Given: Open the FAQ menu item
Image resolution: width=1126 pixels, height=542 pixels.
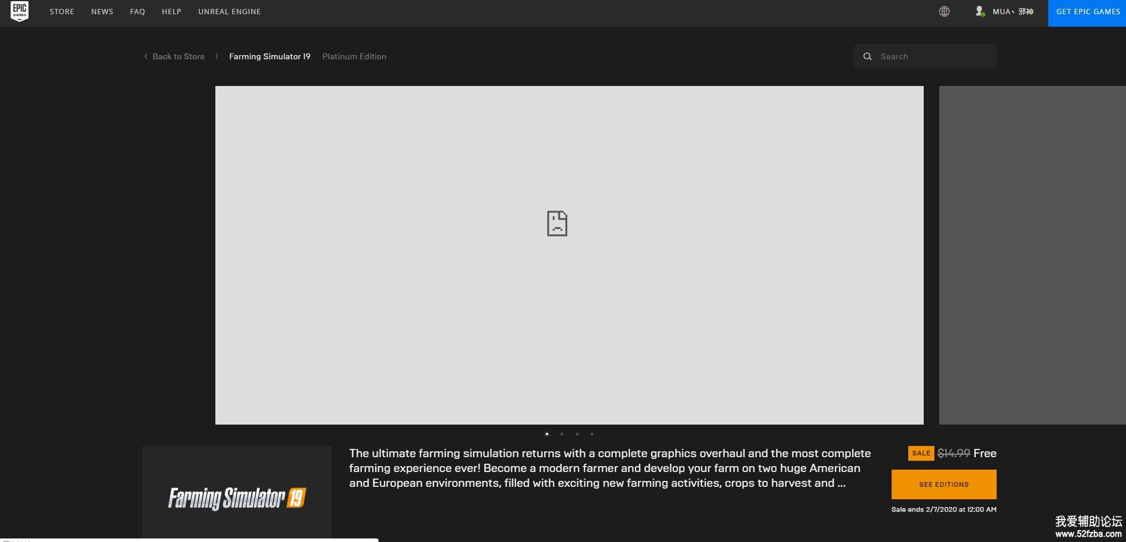Looking at the screenshot, I should (x=138, y=11).
